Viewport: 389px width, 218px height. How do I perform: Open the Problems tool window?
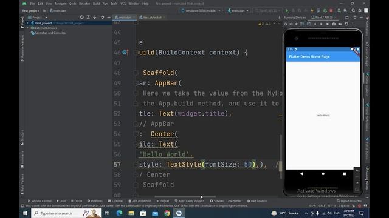click(x=95, y=201)
